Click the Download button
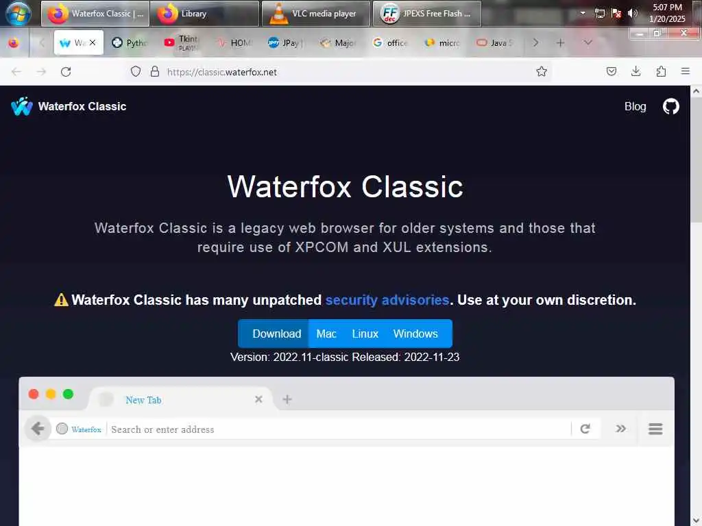Image resolution: width=702 pixels, height=526 pixels. pyautogui.click(x=274, y=334)
